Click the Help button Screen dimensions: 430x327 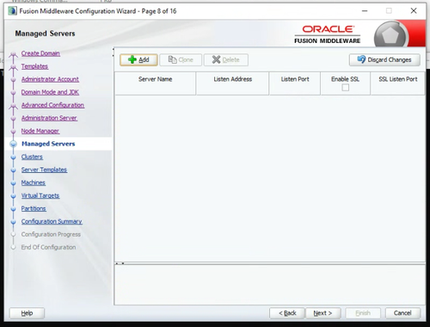(x=27, y=313)
